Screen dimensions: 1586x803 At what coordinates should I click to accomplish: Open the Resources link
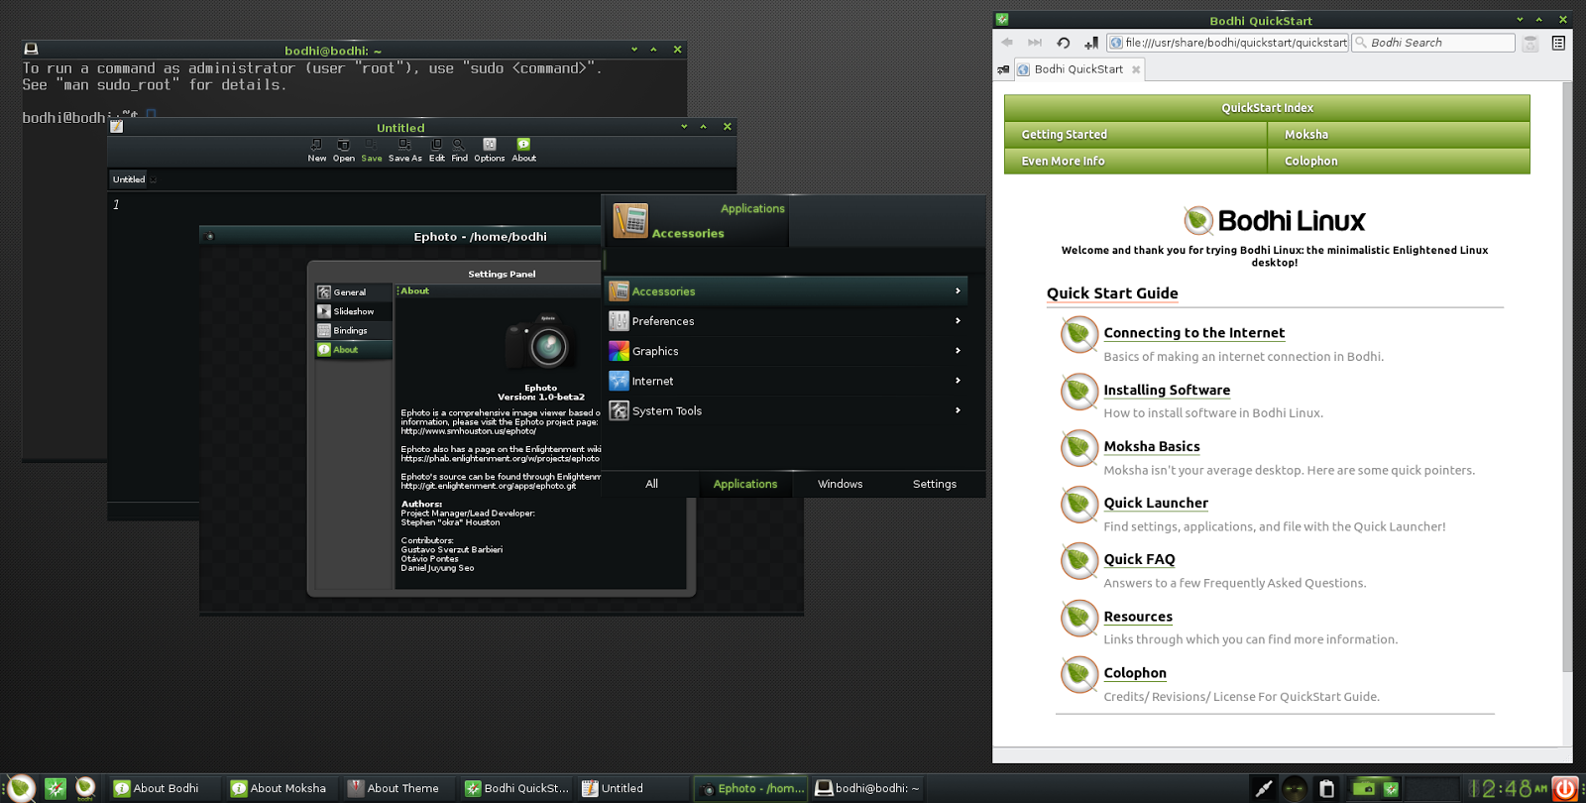tap(1138, 616)
